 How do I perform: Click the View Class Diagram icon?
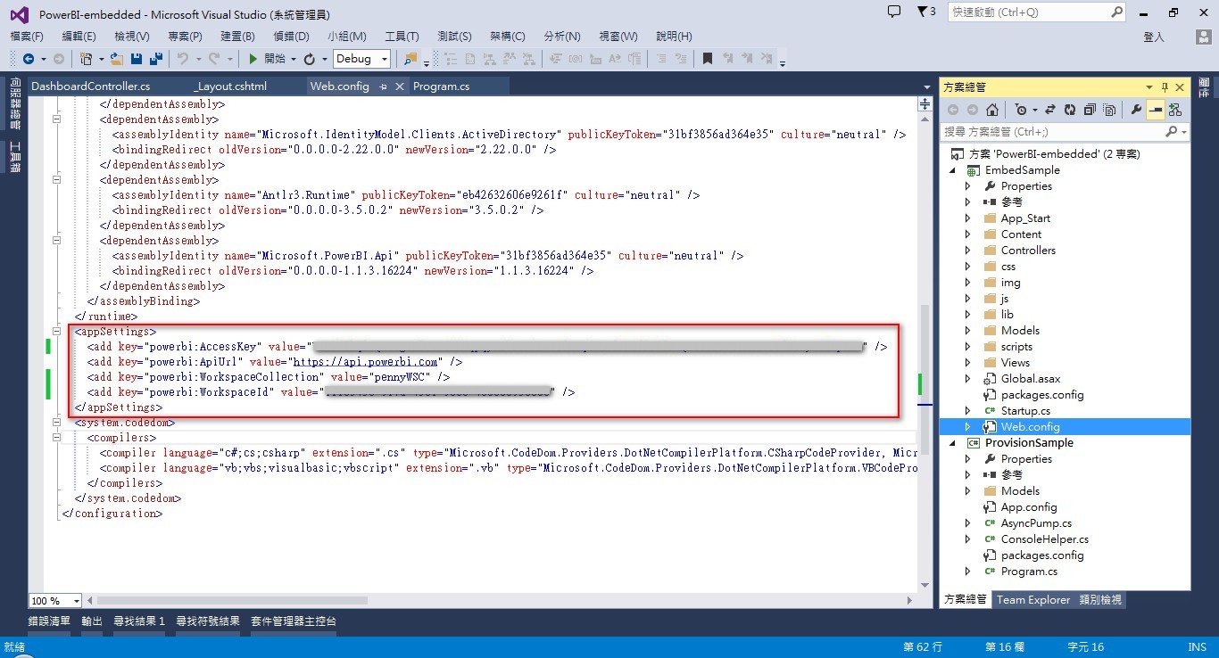(x=1174, y=110)
